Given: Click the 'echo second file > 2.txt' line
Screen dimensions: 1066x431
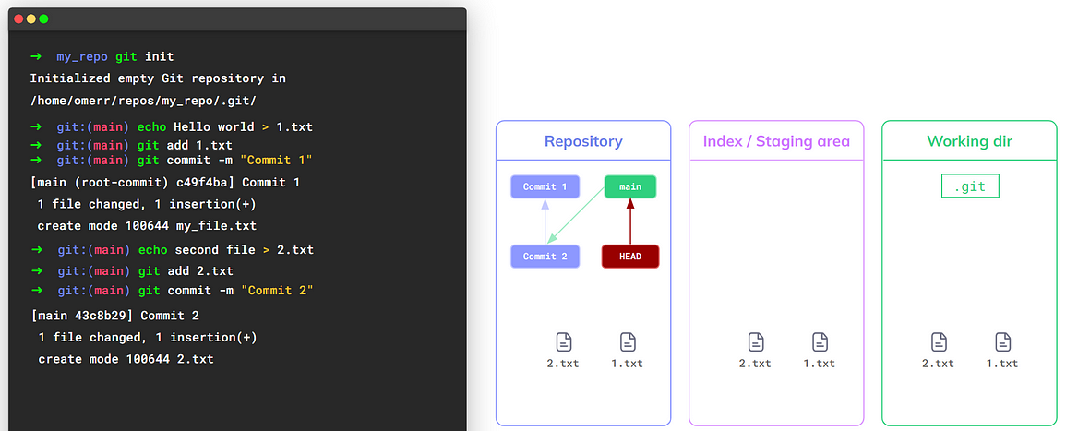Looking at the screenshot, I should [172, 249].
